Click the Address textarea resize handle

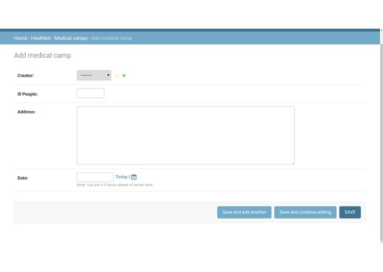click(293, 163)
